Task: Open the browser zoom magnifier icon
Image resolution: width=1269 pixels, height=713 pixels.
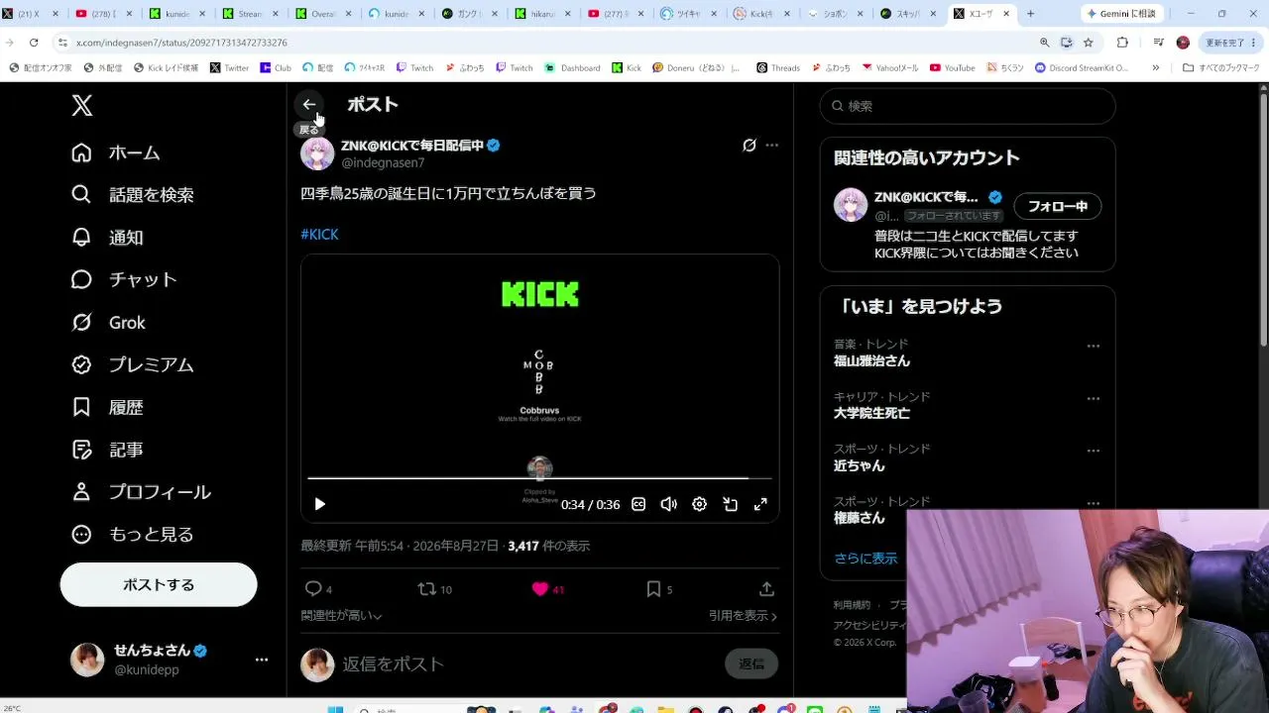Action: pyautogui.click(x=1044, y=43)
